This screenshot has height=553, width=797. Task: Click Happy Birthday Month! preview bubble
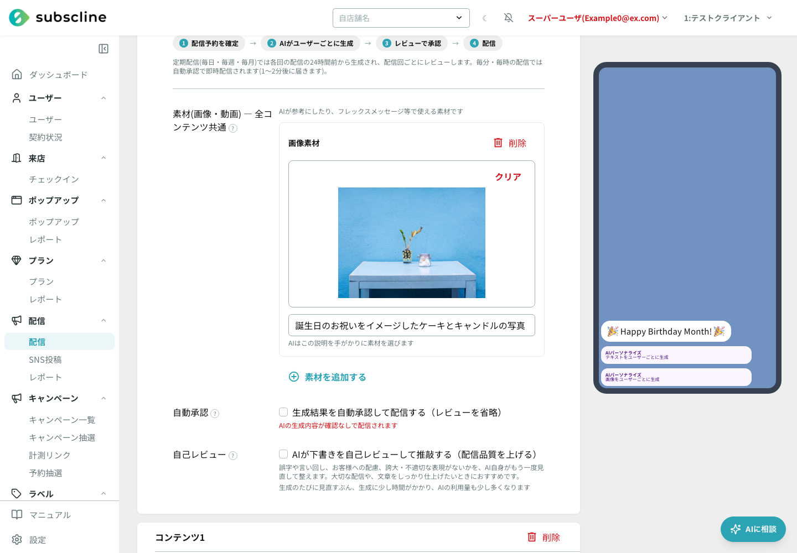click(666, 331)
